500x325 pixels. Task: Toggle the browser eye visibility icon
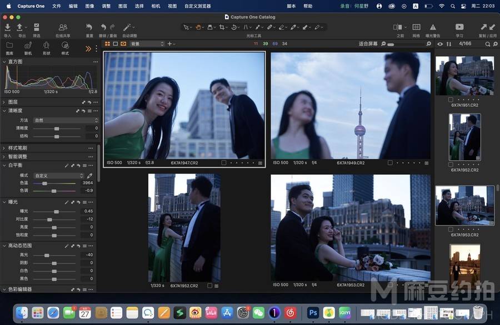[x=440, y=44]
